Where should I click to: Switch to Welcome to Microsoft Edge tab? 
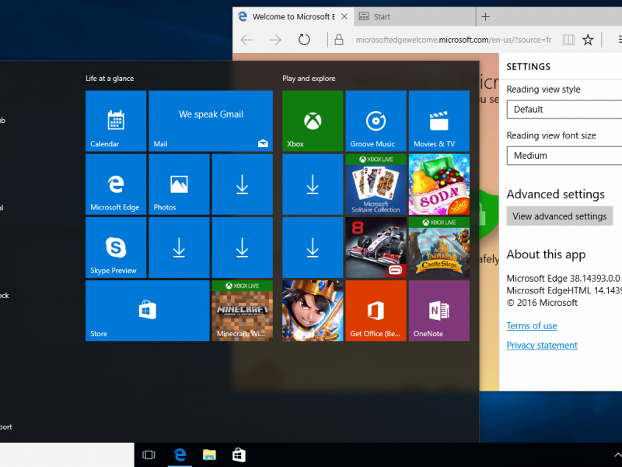pyautogui.click(x=293, y=16)
